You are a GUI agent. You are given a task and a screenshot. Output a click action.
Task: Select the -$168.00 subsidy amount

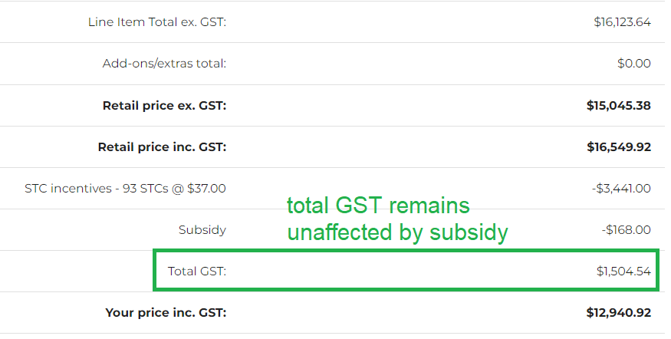(626, 230)
